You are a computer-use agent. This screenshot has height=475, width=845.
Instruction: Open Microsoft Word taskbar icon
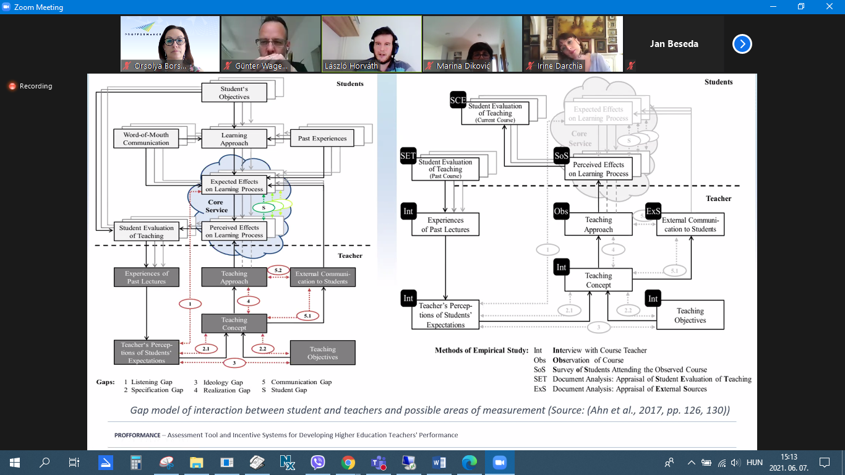[439, 462]
